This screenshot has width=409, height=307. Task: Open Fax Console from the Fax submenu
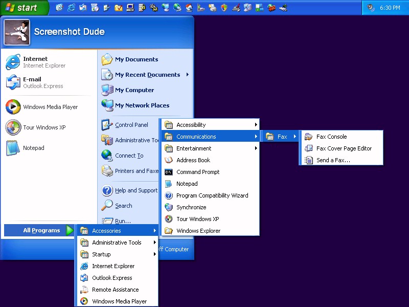331,137
